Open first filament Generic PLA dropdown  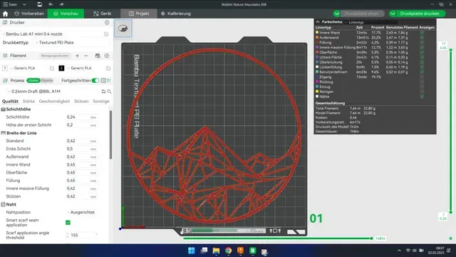29,69
